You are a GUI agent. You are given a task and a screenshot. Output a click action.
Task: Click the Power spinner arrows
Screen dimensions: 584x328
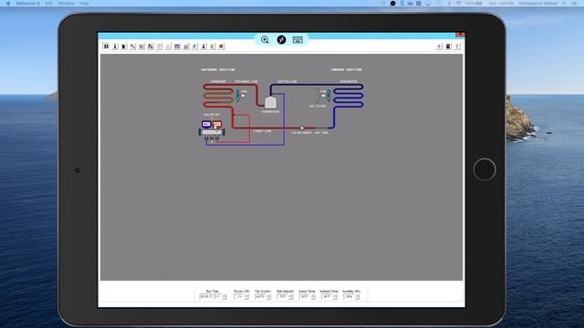pyautogui.click(x=246, y=297)
